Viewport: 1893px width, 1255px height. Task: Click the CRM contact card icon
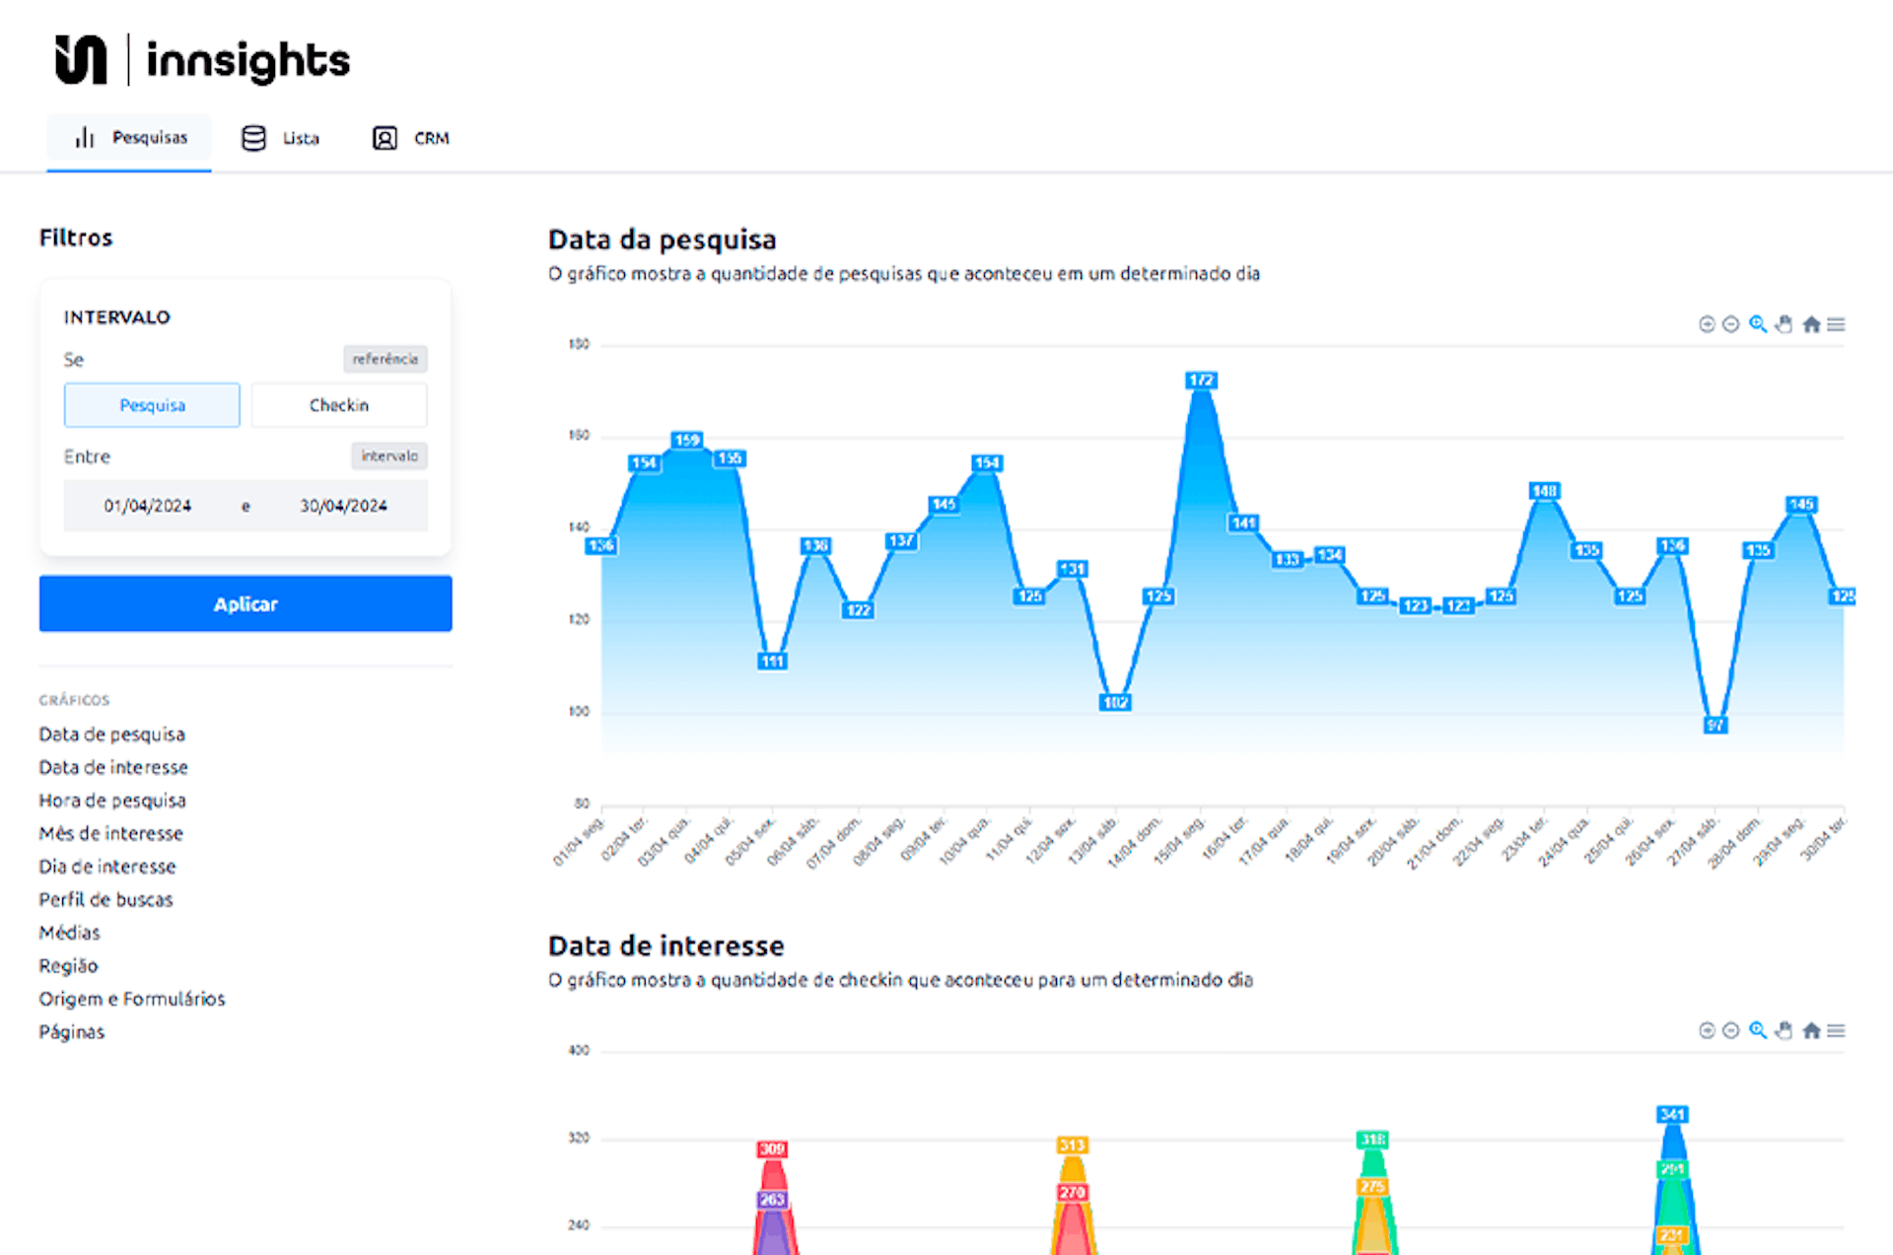click(385, 138)
